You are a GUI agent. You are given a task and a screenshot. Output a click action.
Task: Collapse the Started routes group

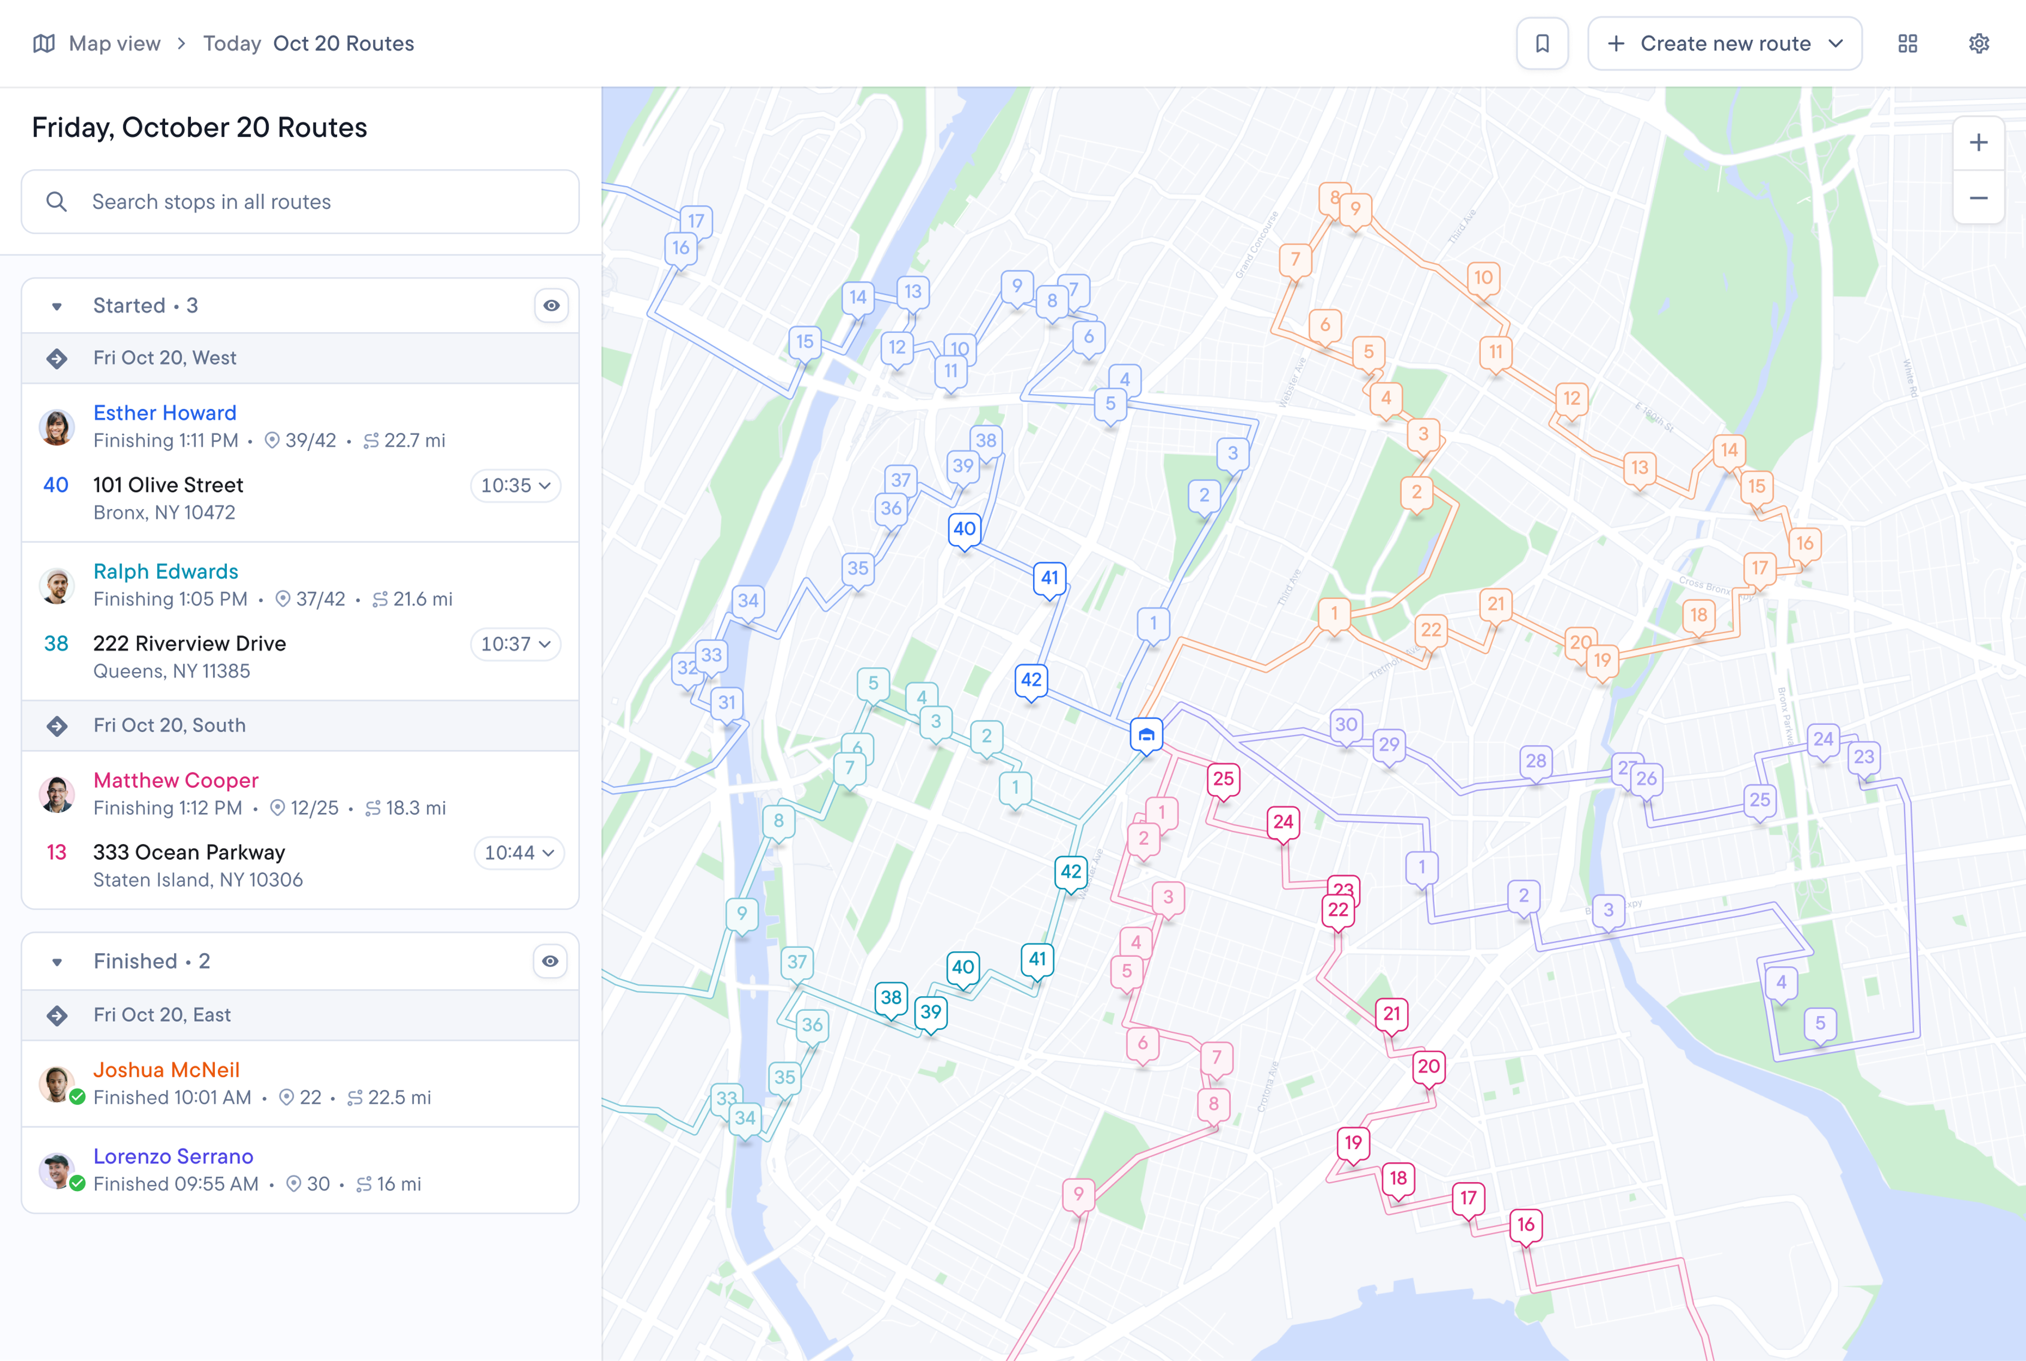(58, 306)
